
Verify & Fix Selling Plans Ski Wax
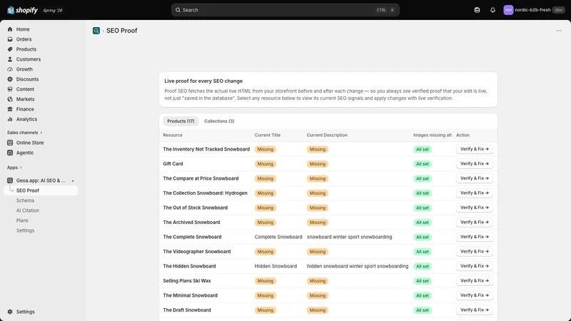tap(475, 280)
